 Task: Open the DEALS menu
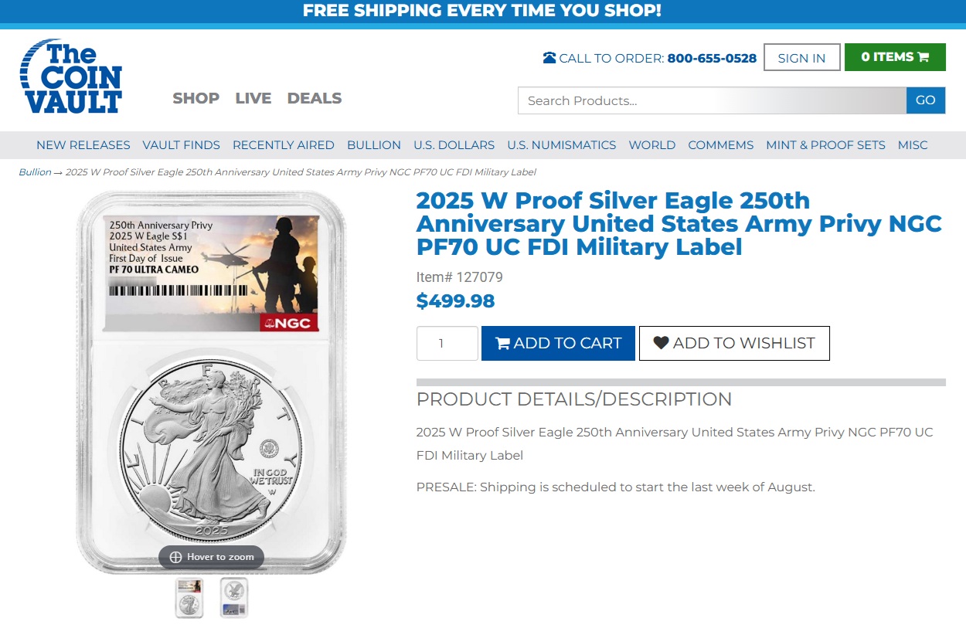click(x=315, y=98)
